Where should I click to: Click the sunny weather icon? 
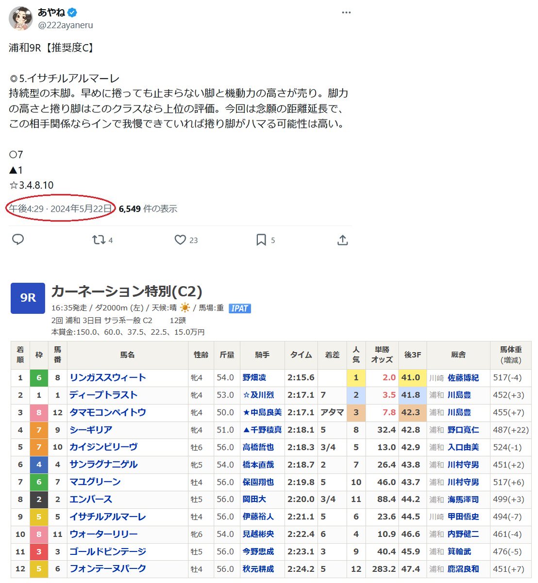pyautogui.click(x=185, y=308)
